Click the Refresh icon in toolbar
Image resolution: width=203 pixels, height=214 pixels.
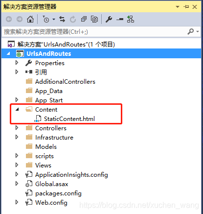point(73,19)
